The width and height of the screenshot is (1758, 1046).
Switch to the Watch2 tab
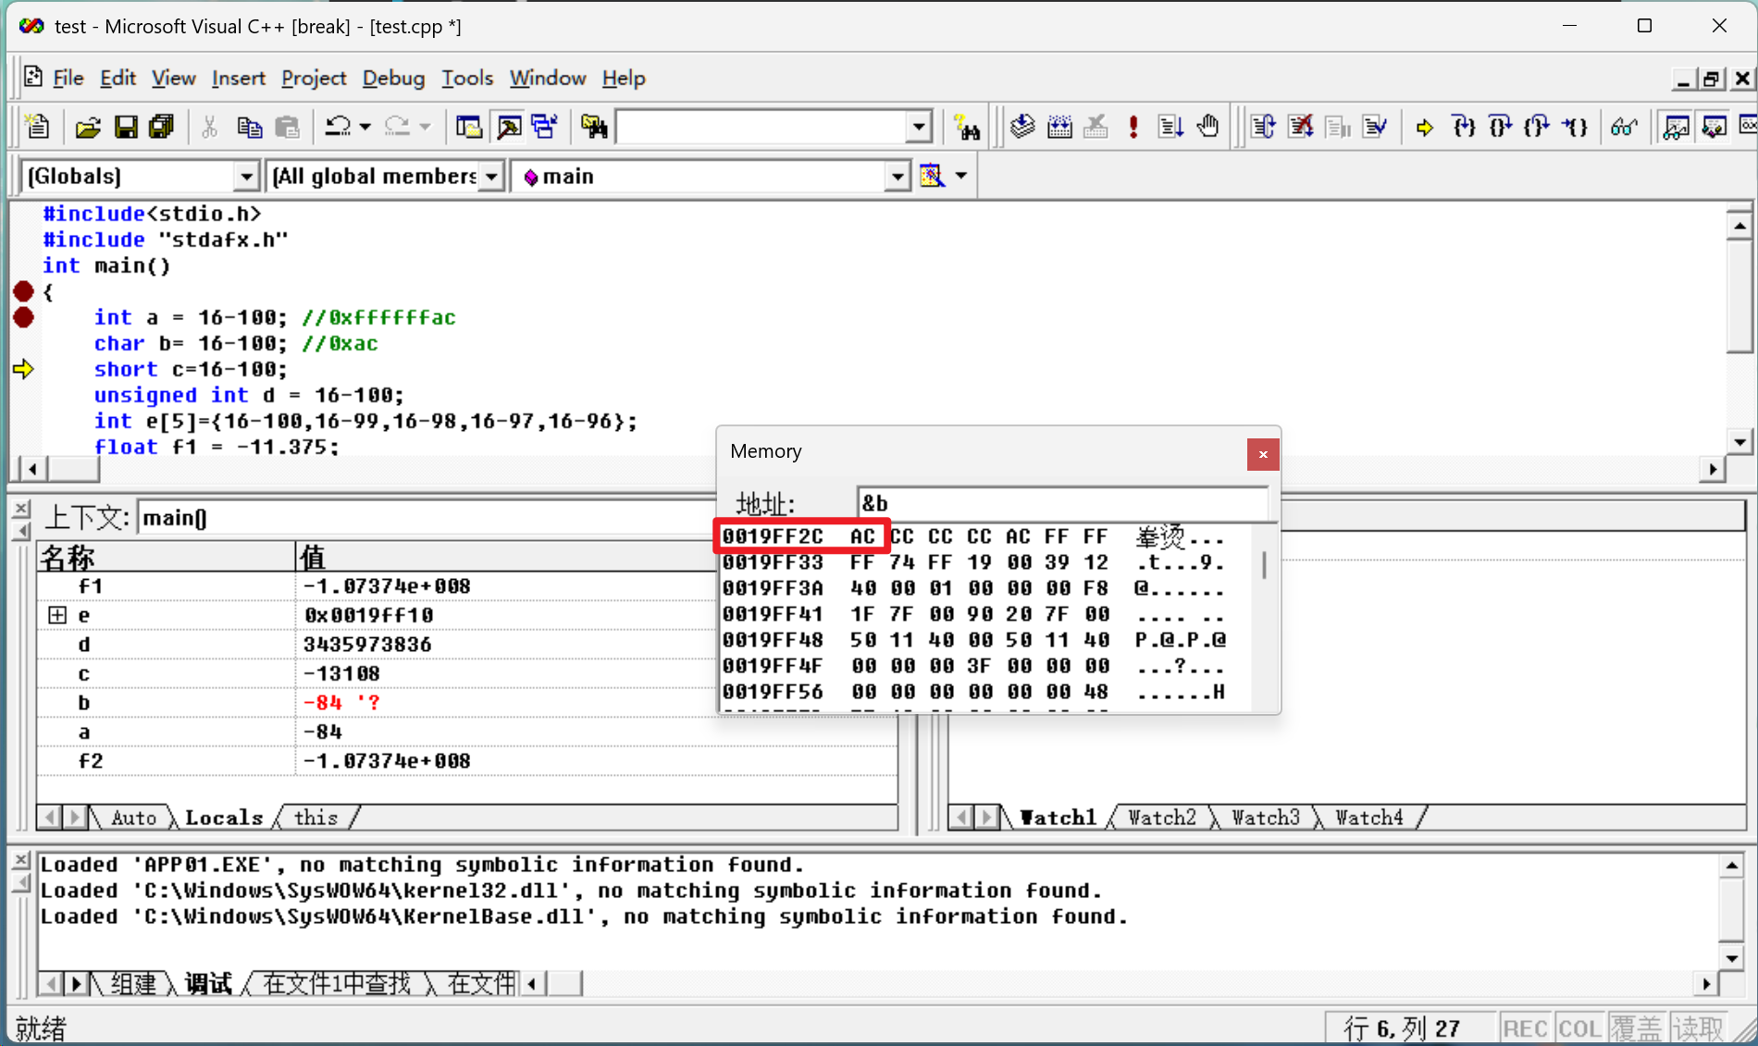click(x=1162, y=818)
